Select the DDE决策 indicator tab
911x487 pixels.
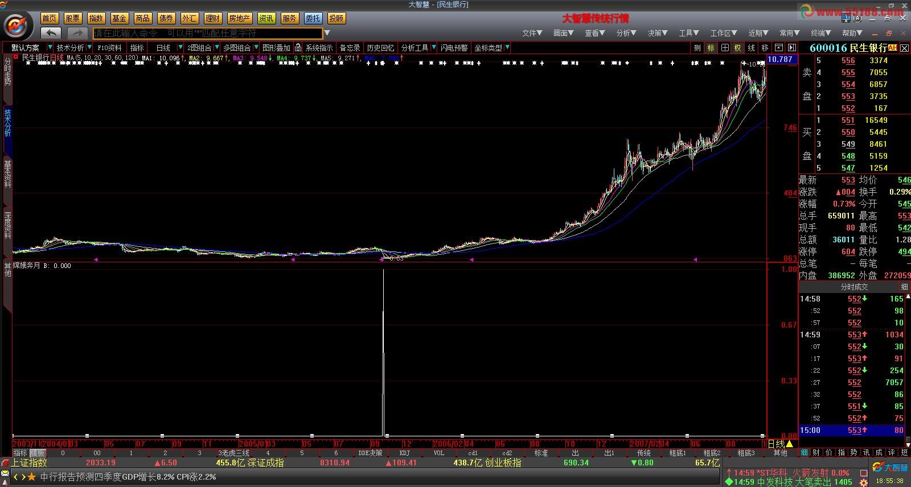click(370, 453)
